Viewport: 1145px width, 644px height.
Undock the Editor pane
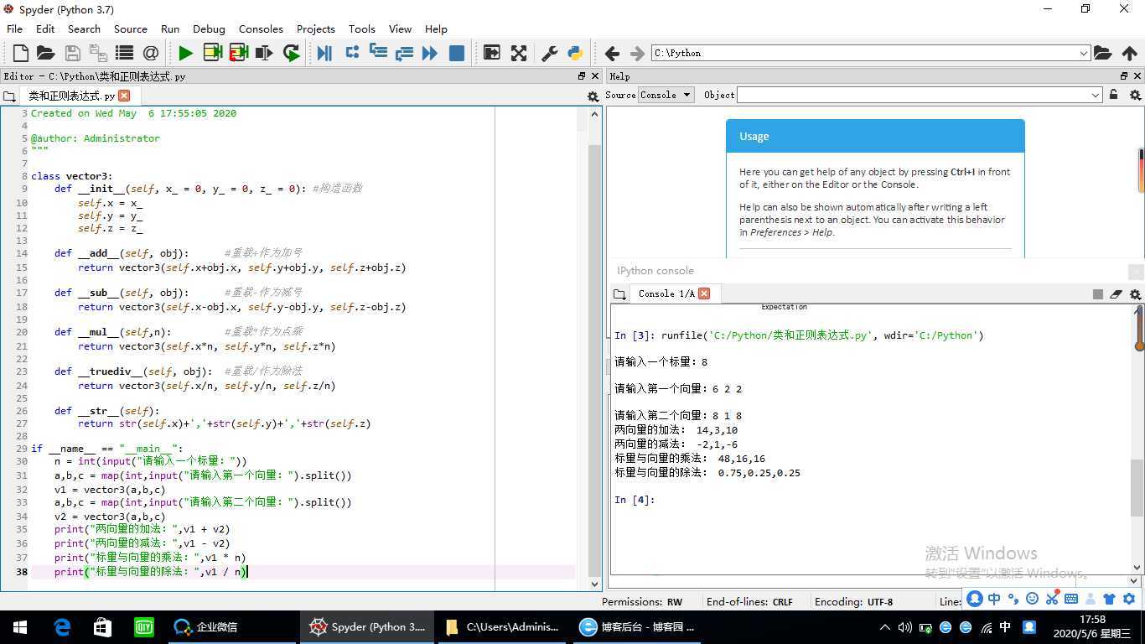tap(582, 75)
